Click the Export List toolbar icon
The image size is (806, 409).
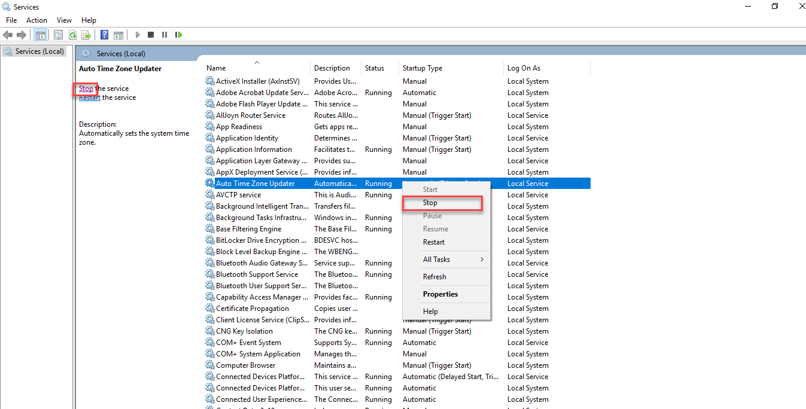[86, 35]
